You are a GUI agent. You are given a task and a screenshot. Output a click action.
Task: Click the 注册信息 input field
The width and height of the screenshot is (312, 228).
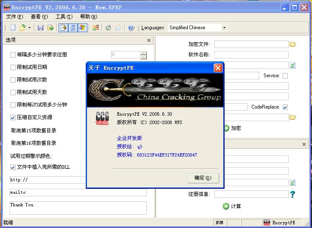tap(251, 194)
